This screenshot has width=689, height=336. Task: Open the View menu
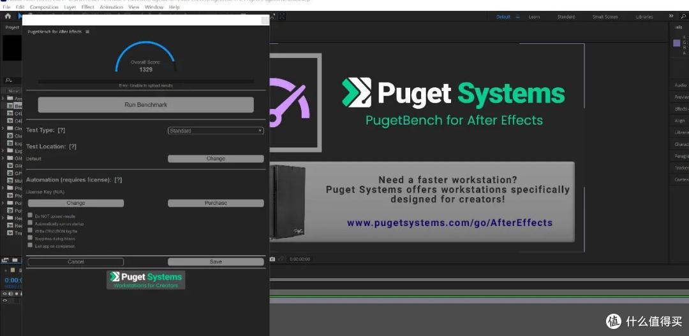(134, 7)
